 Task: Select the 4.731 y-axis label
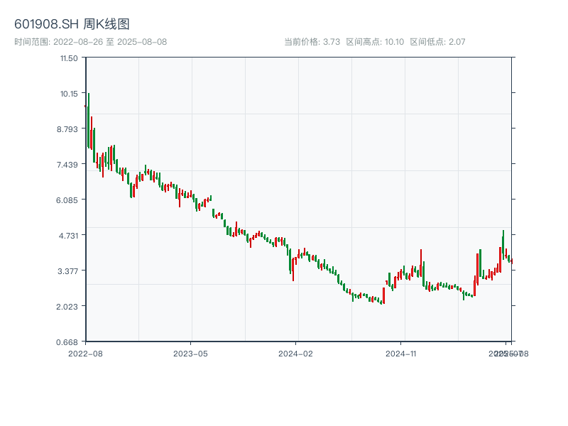(68, 235)
